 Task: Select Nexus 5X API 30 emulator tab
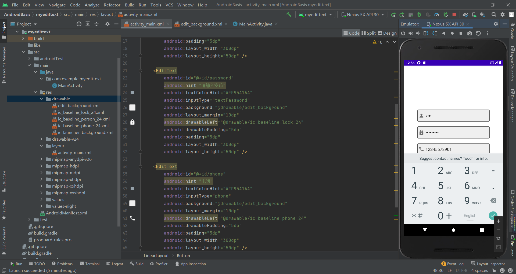pos(448,24)
